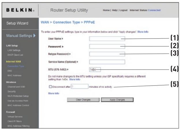Viewport: 180px width, 129px height.
Task: Click the Router Setup Utility title
Action: 69,10
